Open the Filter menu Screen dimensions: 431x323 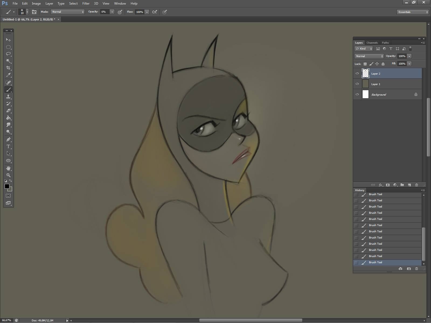pos(86,3)
